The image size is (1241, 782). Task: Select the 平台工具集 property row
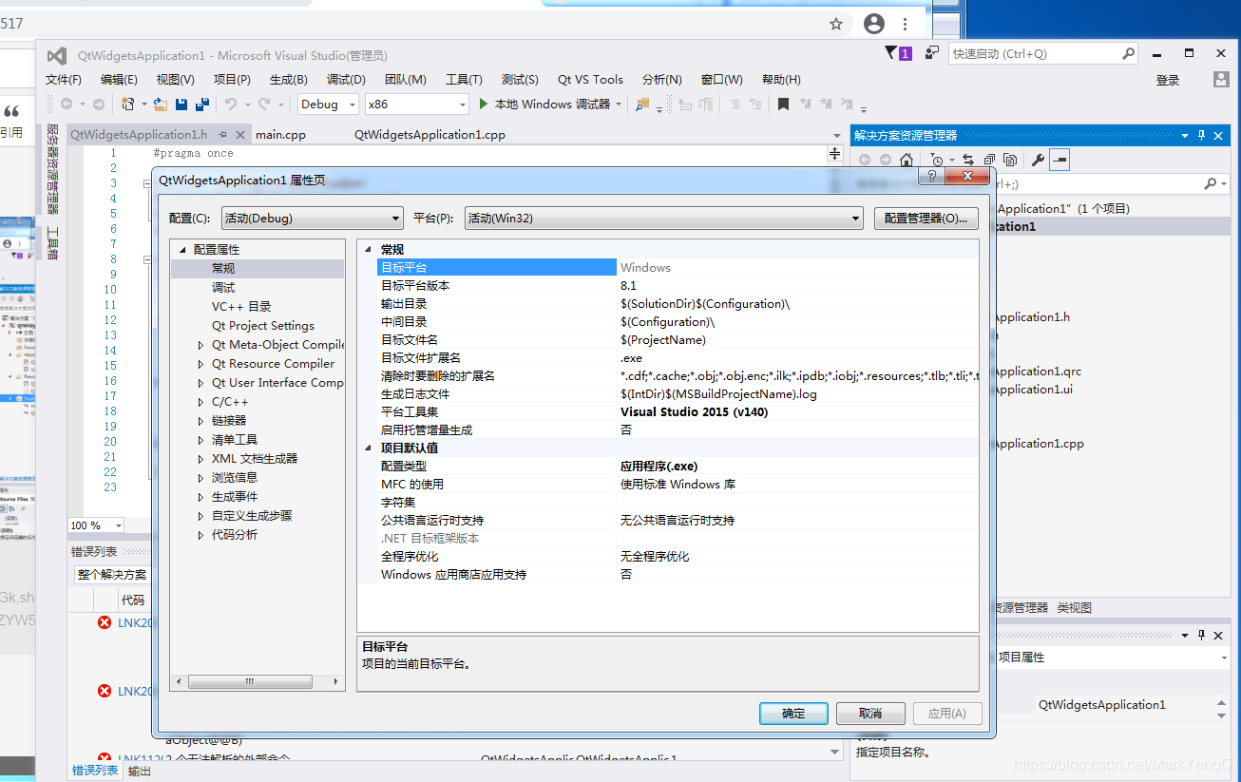[678, 412]
